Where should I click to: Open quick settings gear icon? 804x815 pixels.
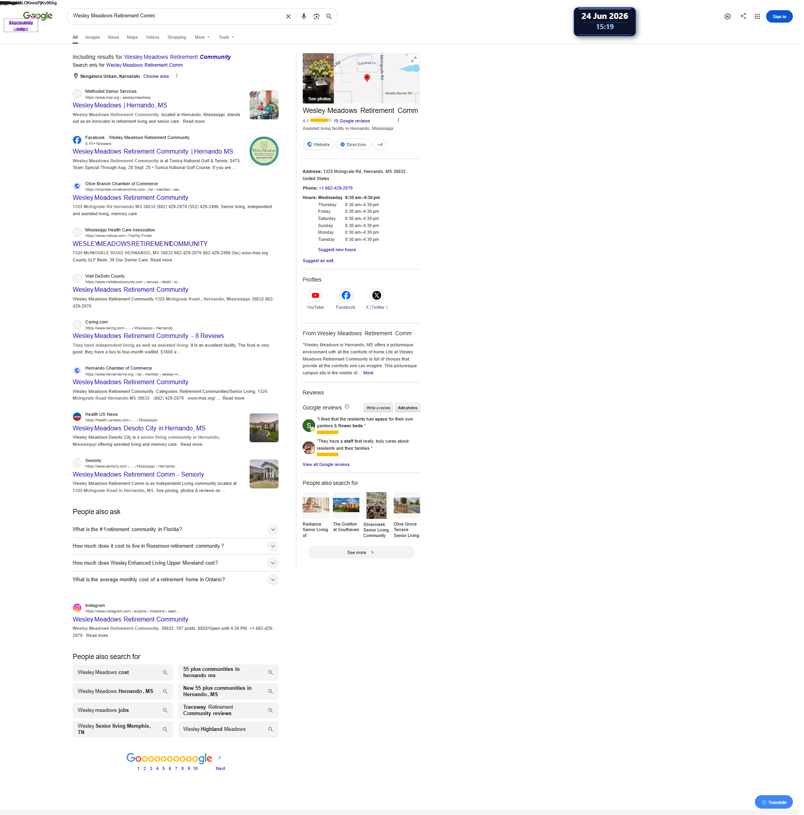point(727,17)
